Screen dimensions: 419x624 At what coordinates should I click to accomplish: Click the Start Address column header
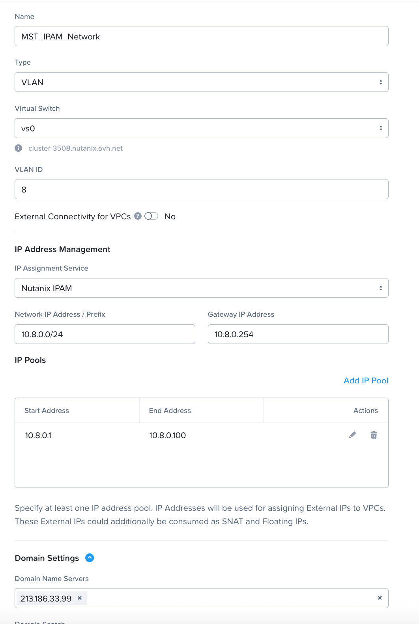[x=47, y=411]
